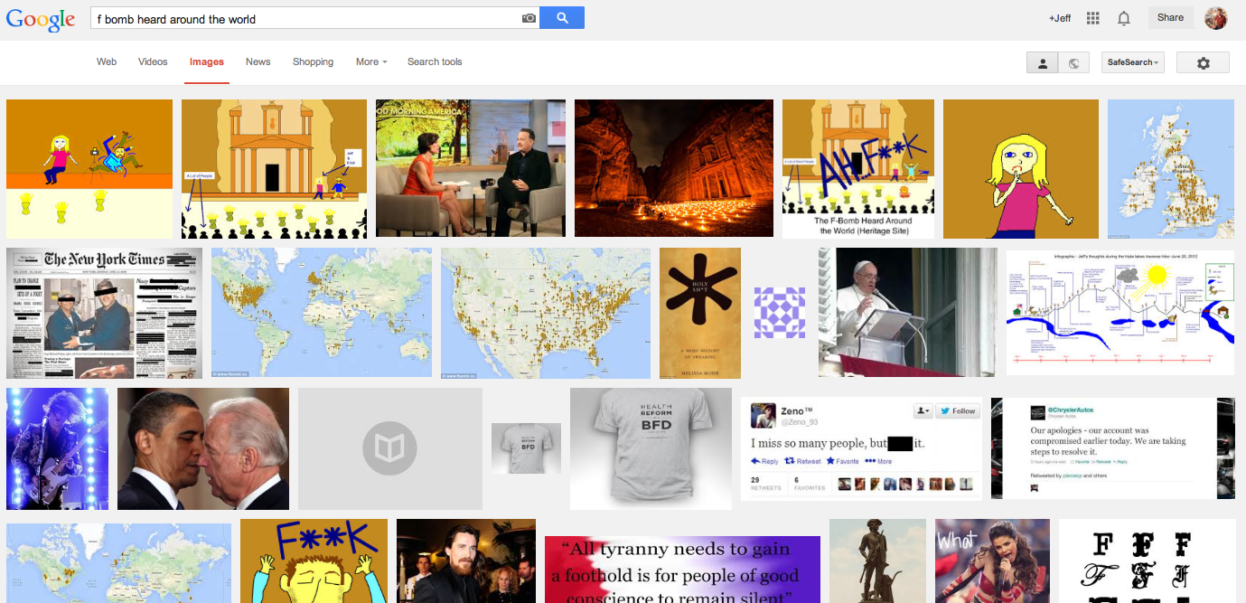
Task: Click the book placeholder icon thumbnail
Action: [389, 448]
